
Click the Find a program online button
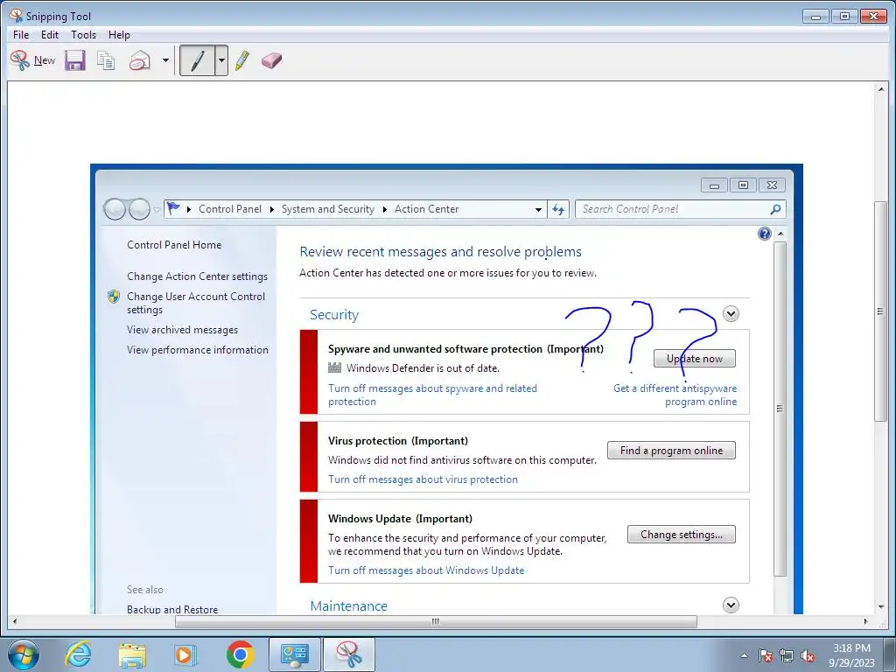pyautogui.click(x=671, y=451)
